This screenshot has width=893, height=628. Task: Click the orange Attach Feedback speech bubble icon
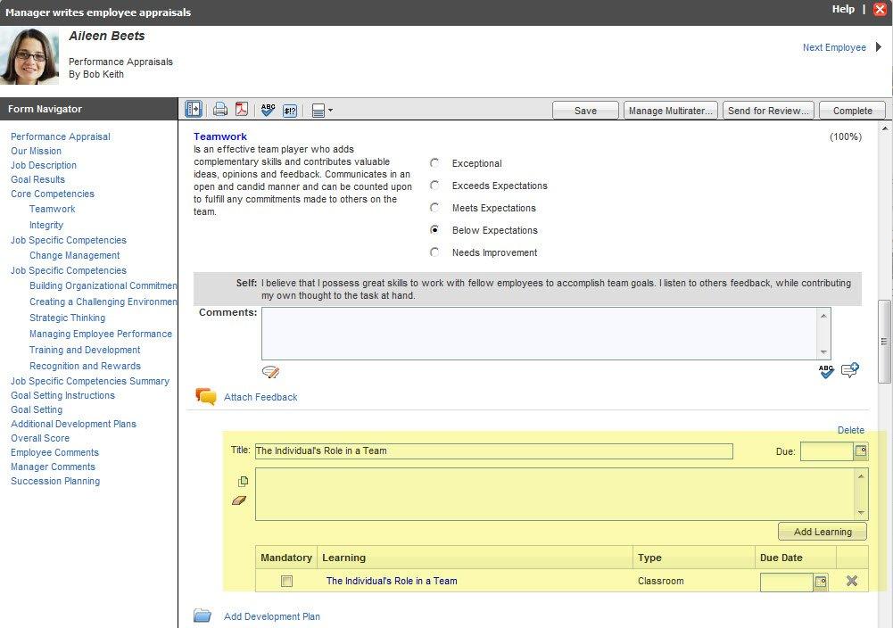click(205, 396)
